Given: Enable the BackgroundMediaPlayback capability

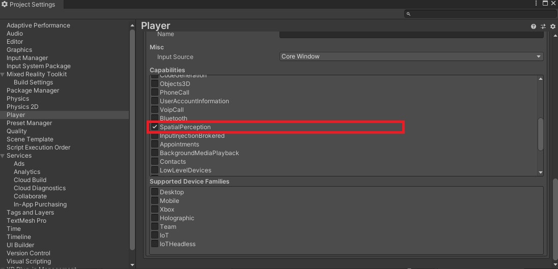Looking at the screenshot, I should [155, 153].
